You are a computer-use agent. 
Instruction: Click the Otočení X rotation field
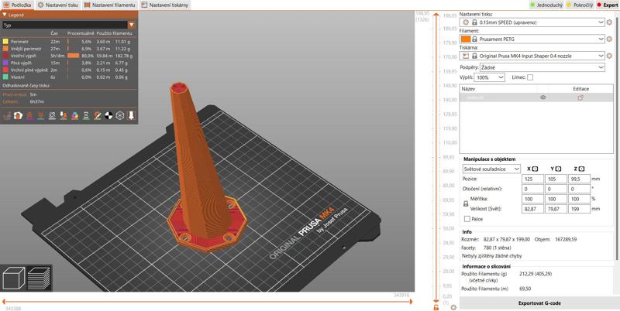(532, 189)
